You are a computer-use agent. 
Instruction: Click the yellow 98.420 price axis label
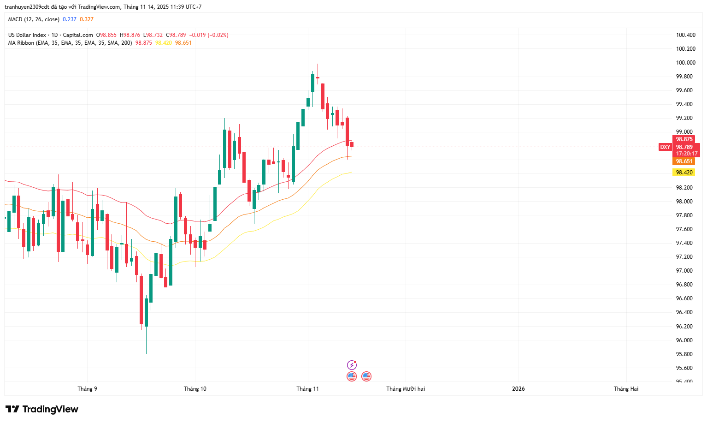pyautogui.click(x=684, y=173)
